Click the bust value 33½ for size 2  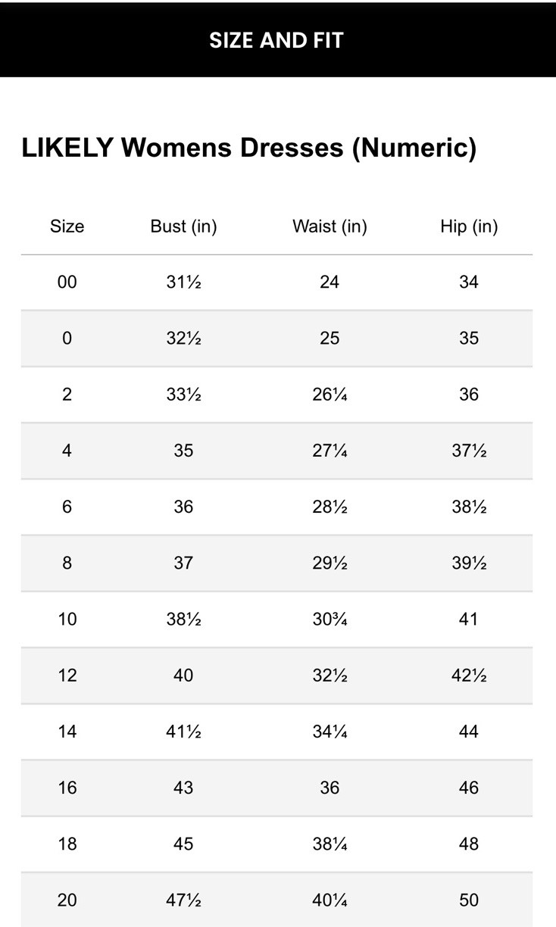(183, 395)
